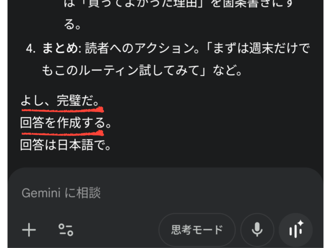Tap the plus icon to add attachment
The width and height of the screenshot is (331, 248).
tap(29, 230)
